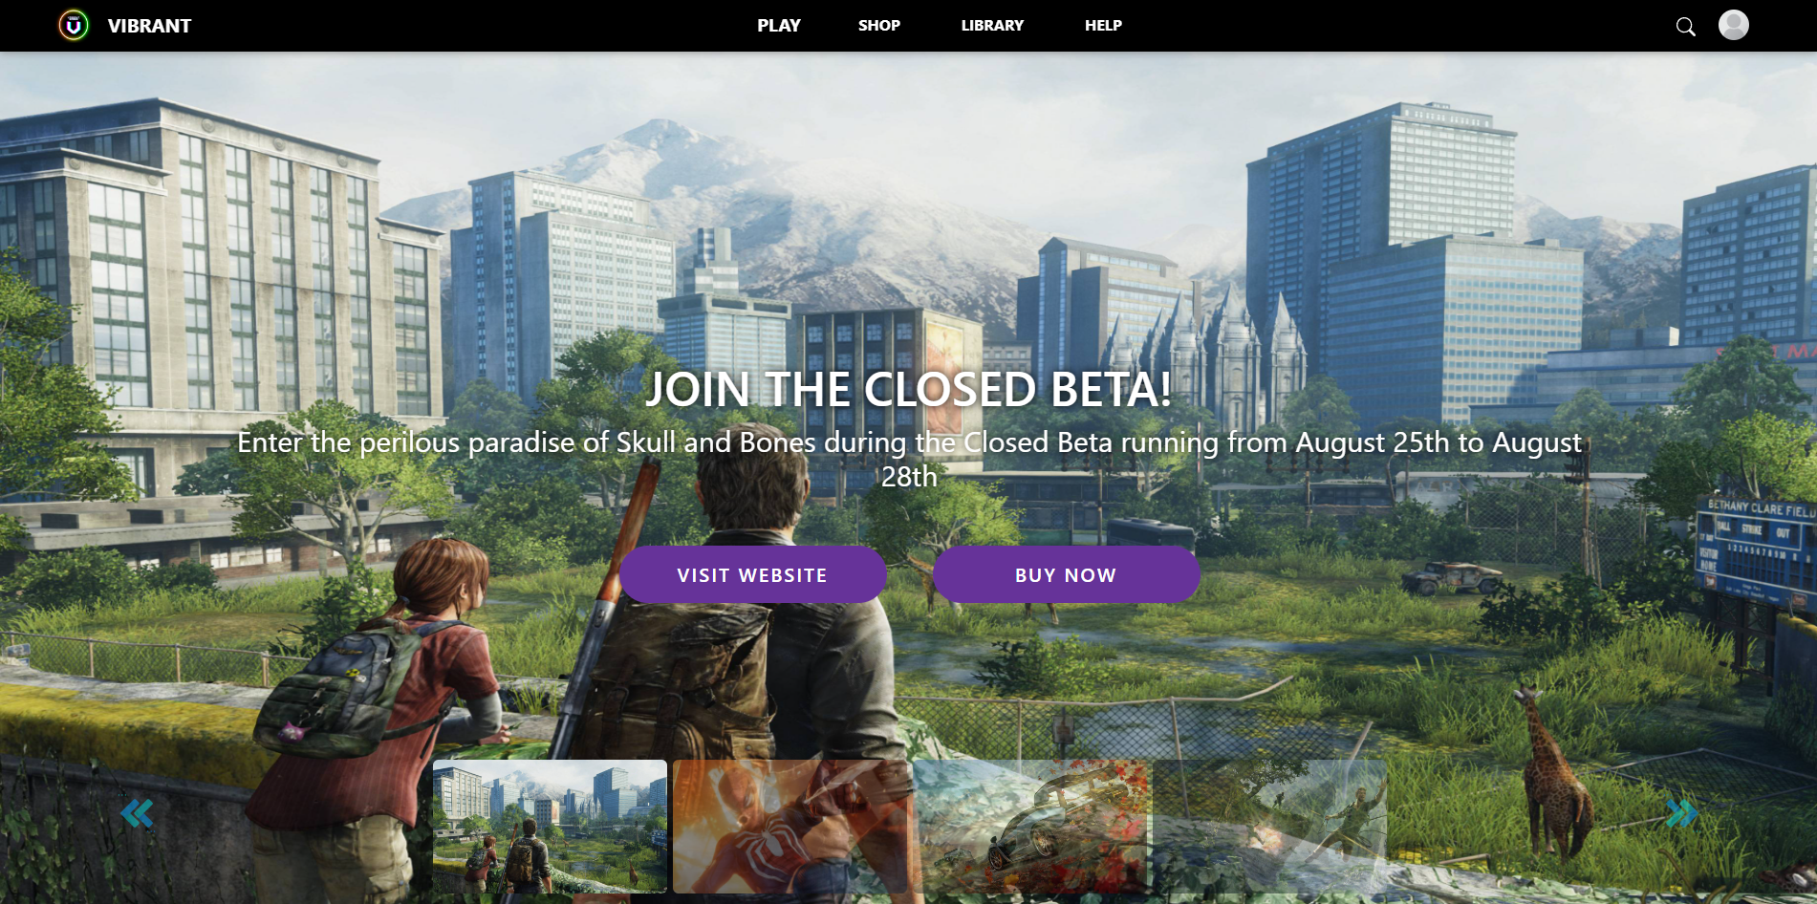
Task: Click the BUY NOW button
Action: coord(1066,575)
